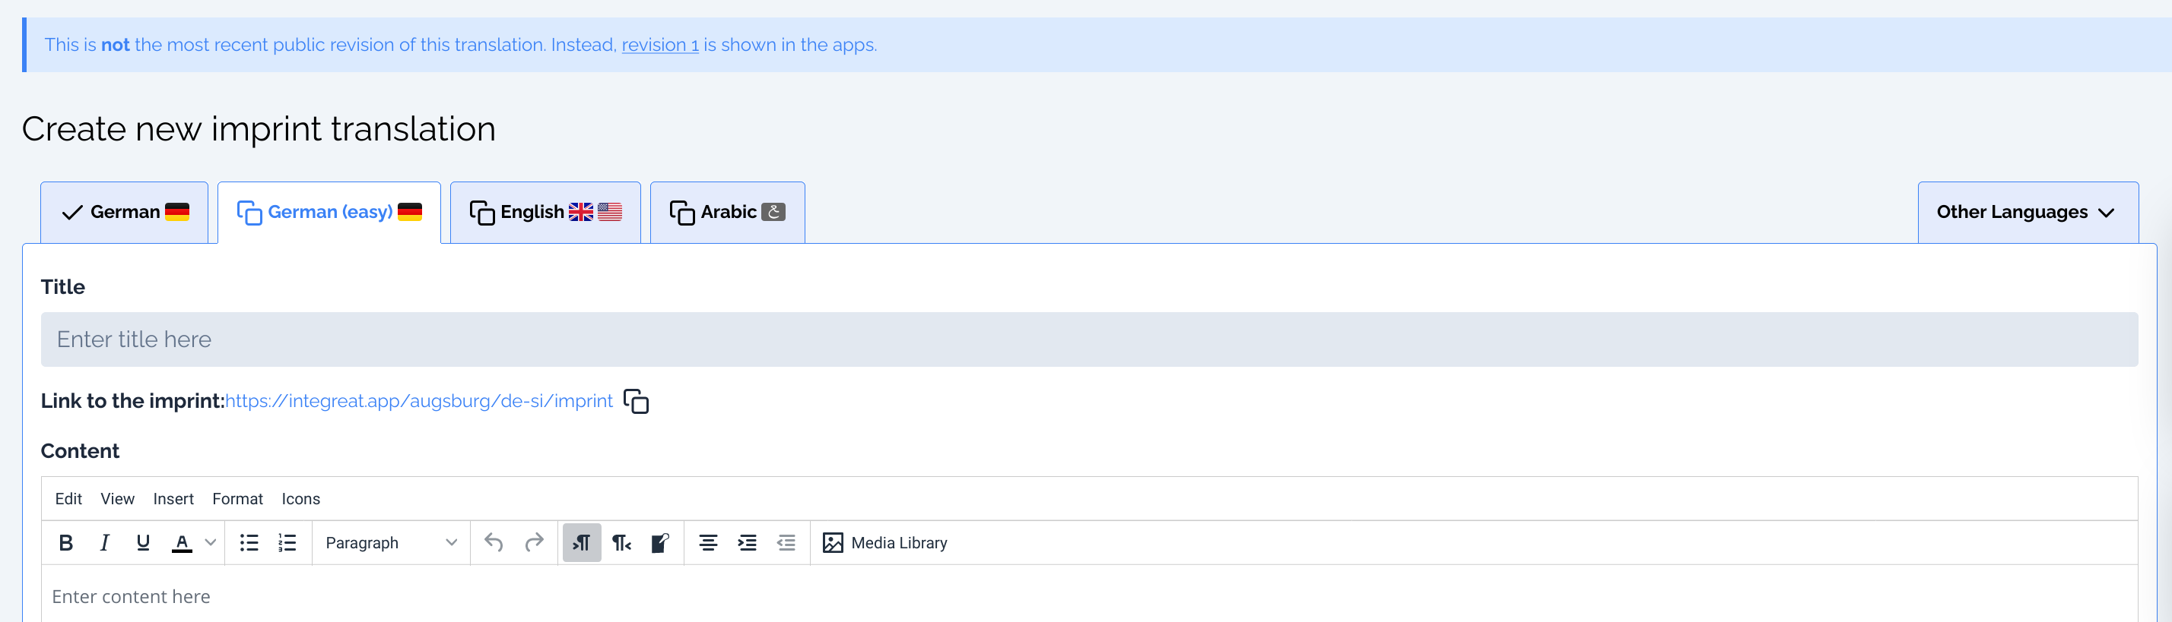Toggle left-to-right text direction
2172x622 pixels.
tap(582, 543)
